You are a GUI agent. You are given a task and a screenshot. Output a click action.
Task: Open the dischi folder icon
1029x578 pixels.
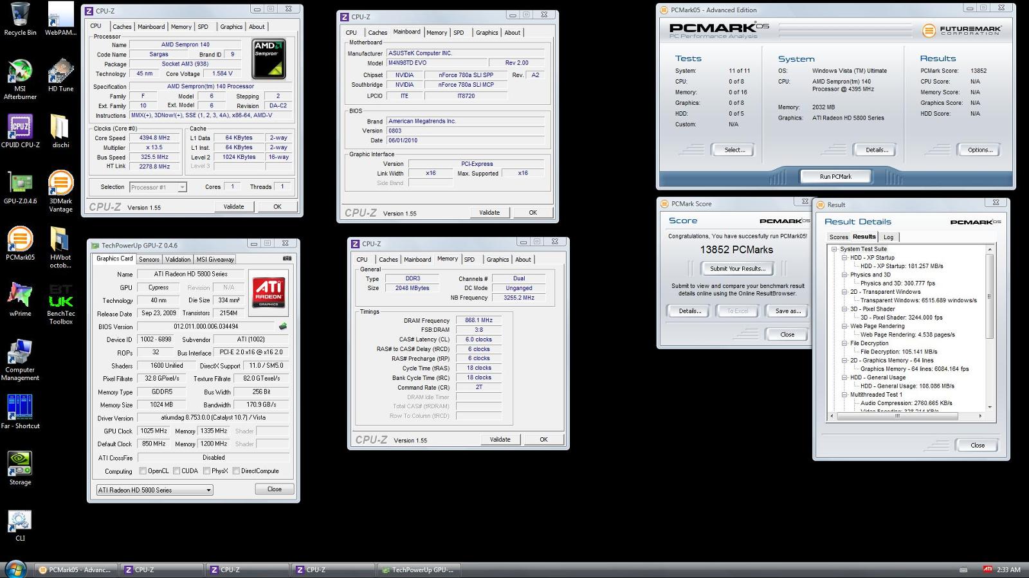click(x=60, y=131)
